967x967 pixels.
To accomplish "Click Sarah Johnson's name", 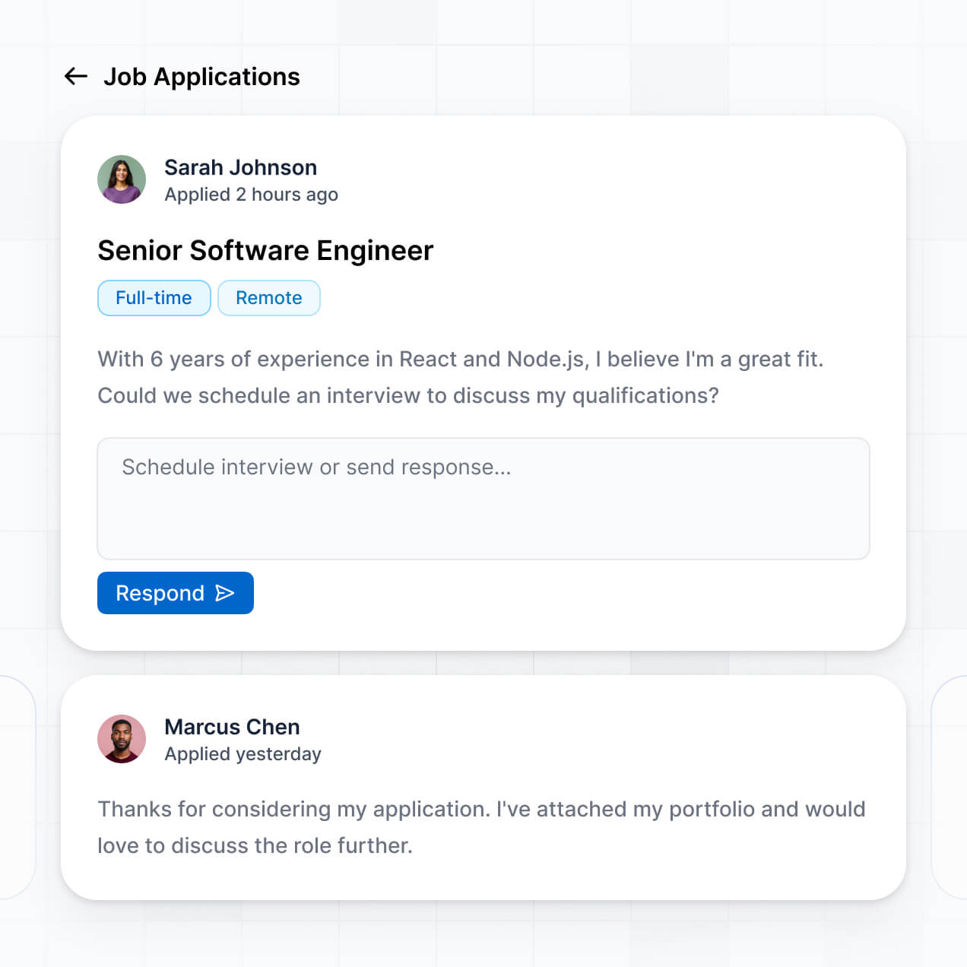I will click(241, 167).
